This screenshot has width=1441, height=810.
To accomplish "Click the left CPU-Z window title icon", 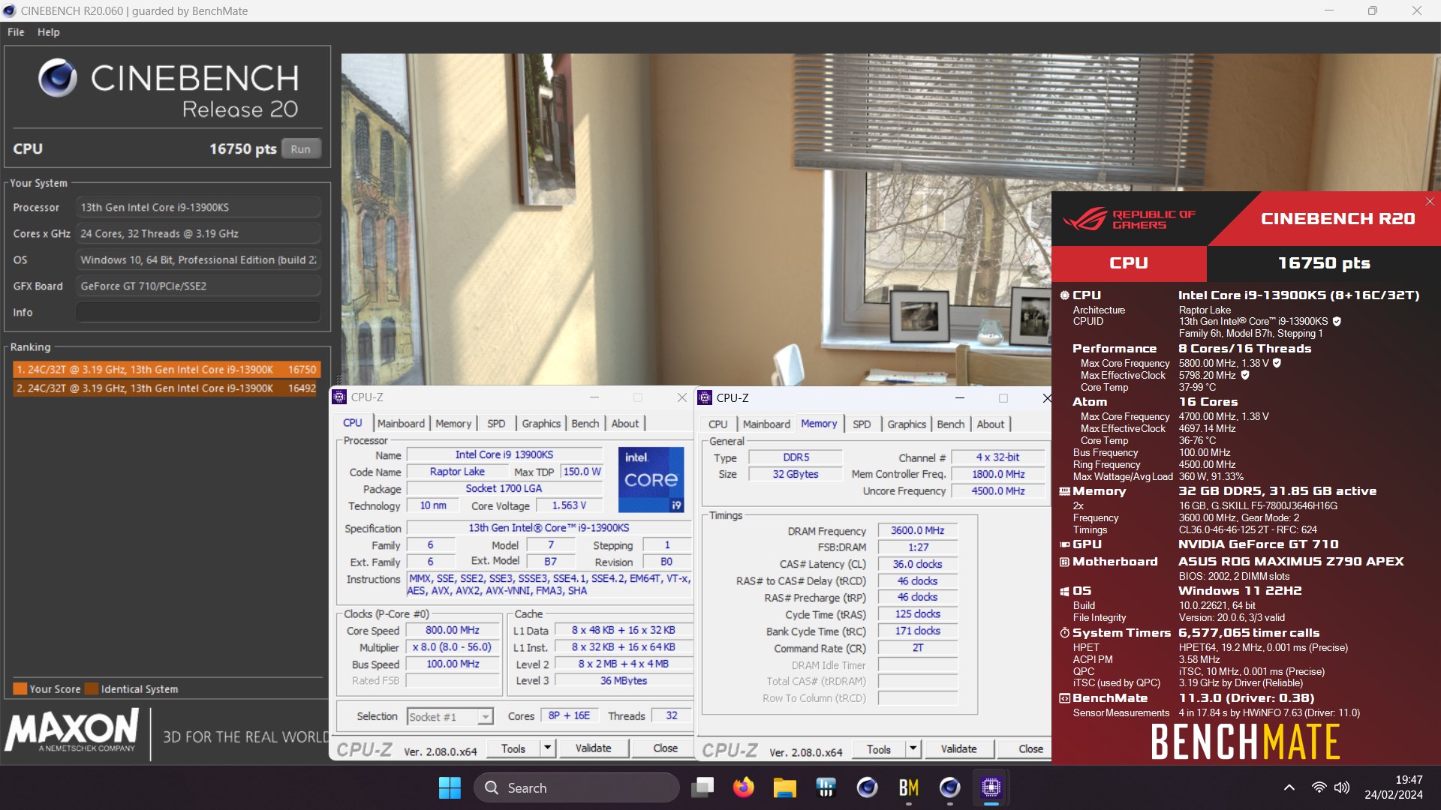I will click(x=339, y=397).
